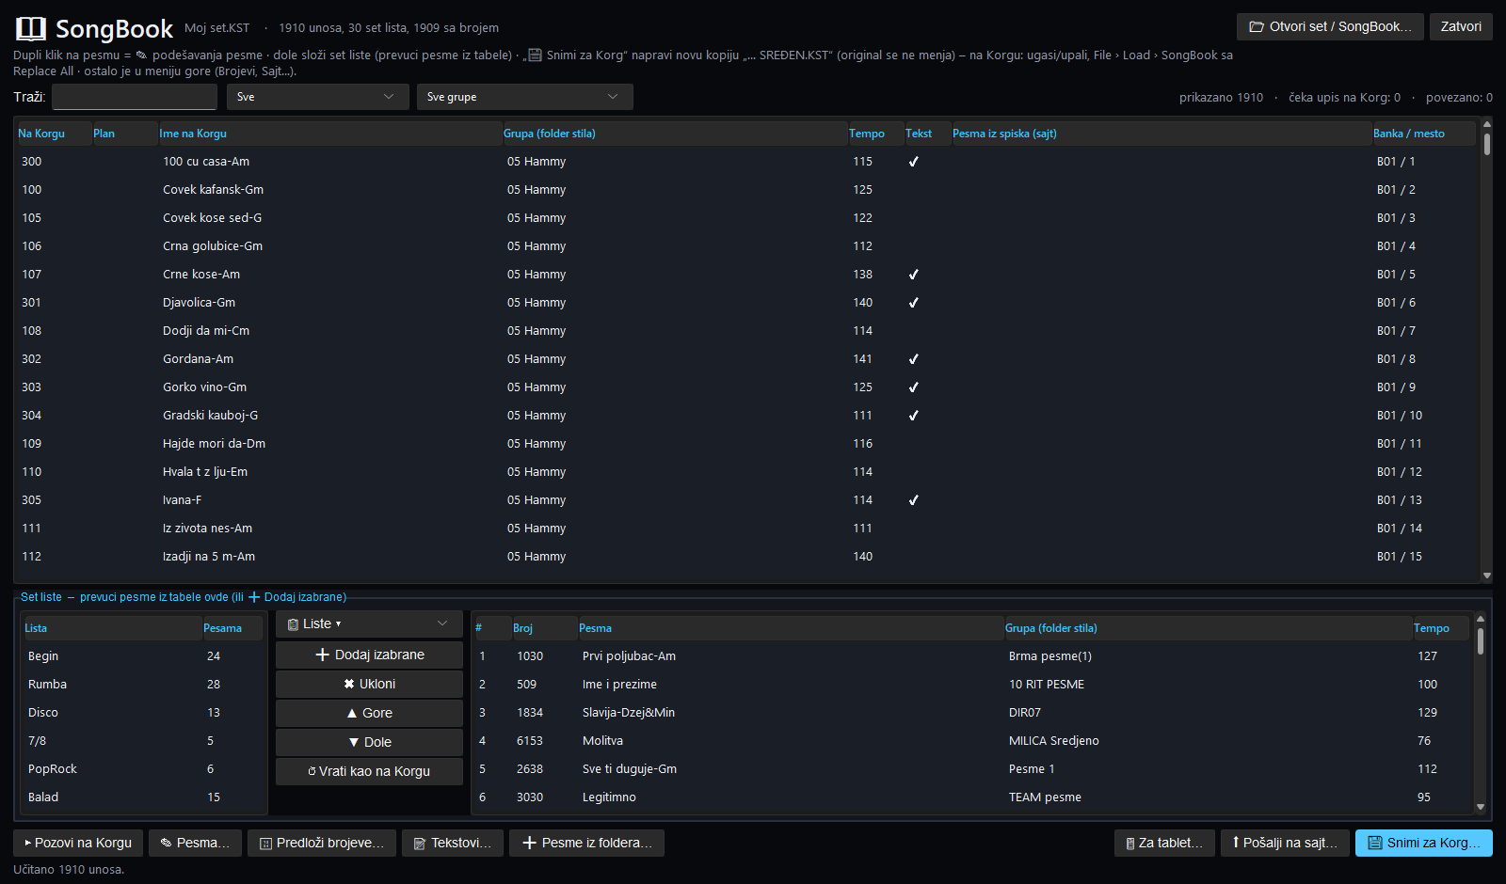Screen dimensions: 1506x884
Task: Toggle Tekst checkmark for Gordana-Am
Action: pos(913,359)
